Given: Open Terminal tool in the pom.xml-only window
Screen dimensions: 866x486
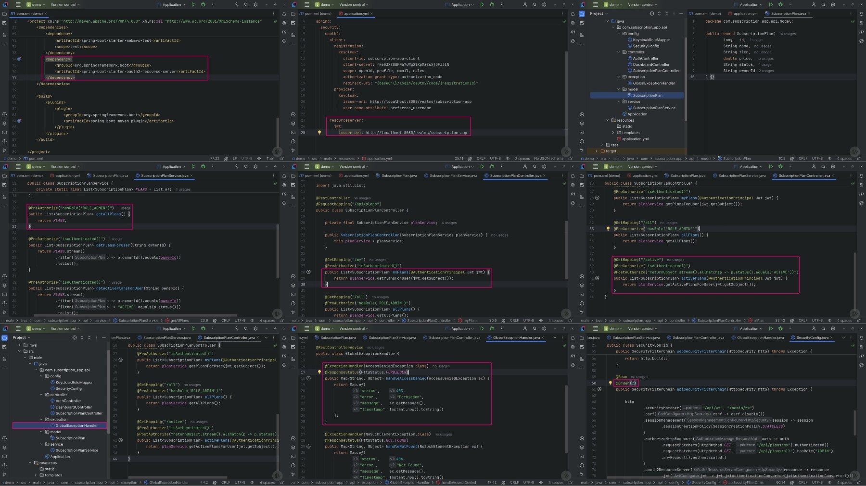Looking at the screenshot, I should point(4,133).
